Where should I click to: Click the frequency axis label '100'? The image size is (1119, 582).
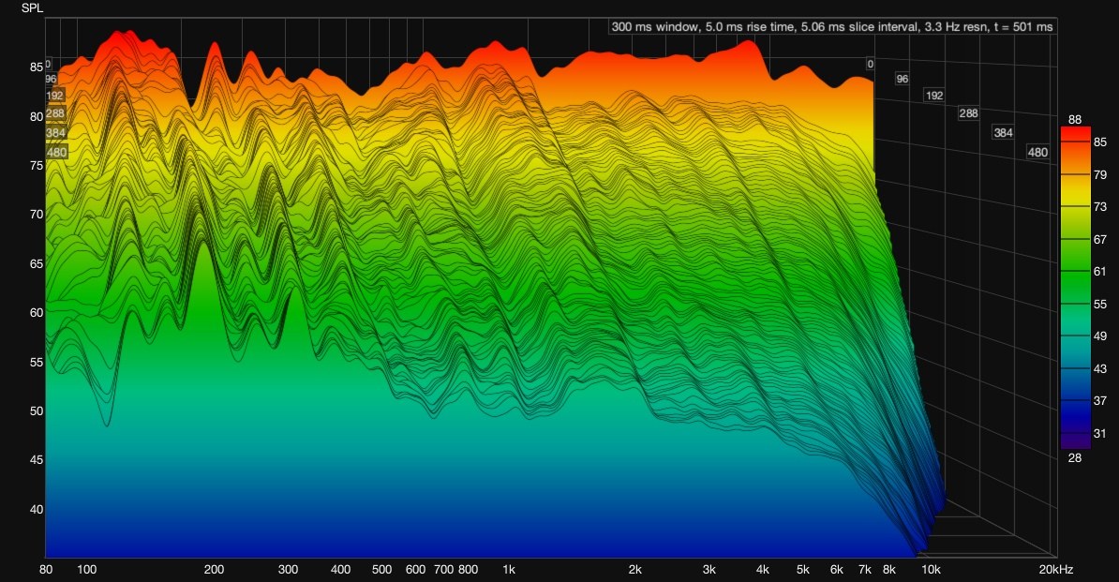coord(86,569)
